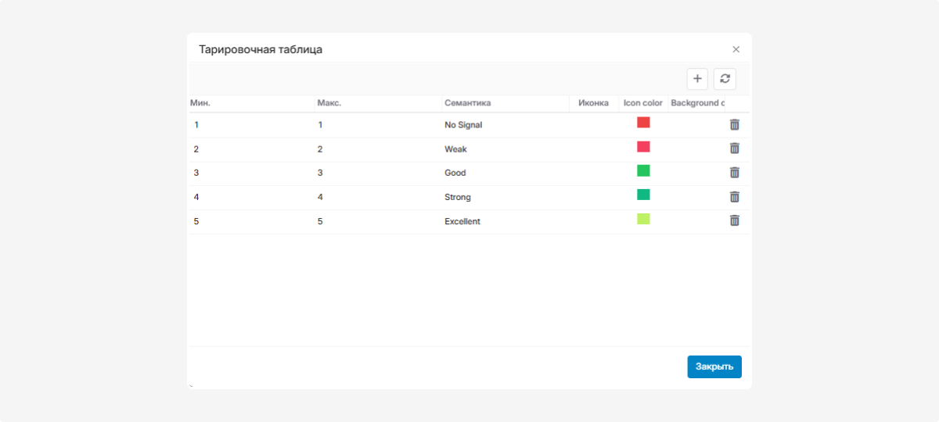
Task: Click the Макс. column header
Action: 329,103
